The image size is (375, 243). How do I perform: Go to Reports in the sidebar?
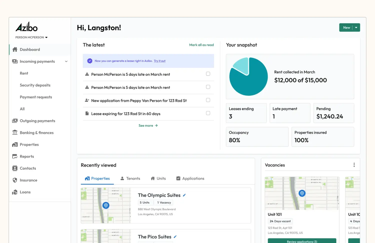click(27, 156)
